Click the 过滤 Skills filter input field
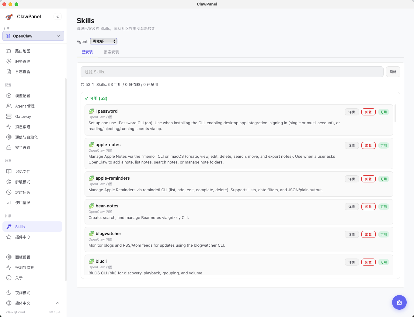 [x=232, y=72]
